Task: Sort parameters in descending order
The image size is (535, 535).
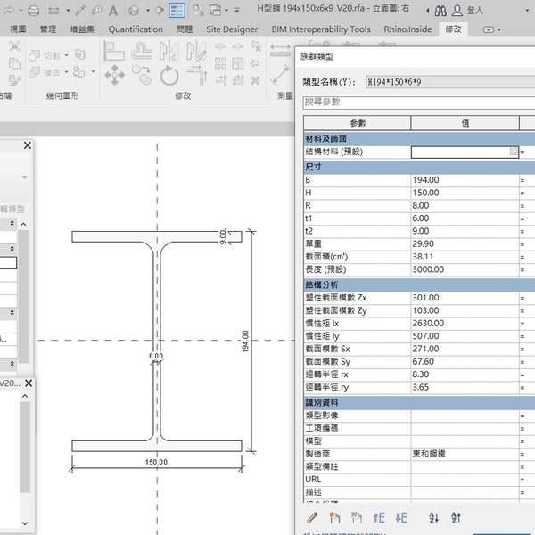Action: (456, 517)
